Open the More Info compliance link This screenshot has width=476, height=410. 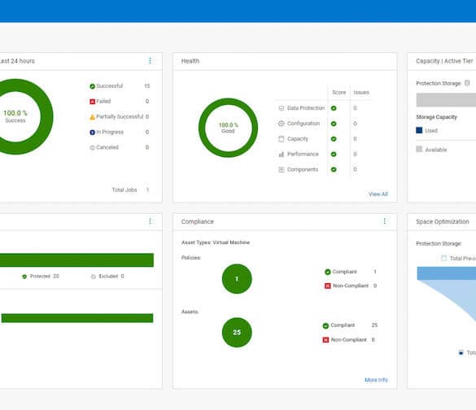click(x=376, y=380)
